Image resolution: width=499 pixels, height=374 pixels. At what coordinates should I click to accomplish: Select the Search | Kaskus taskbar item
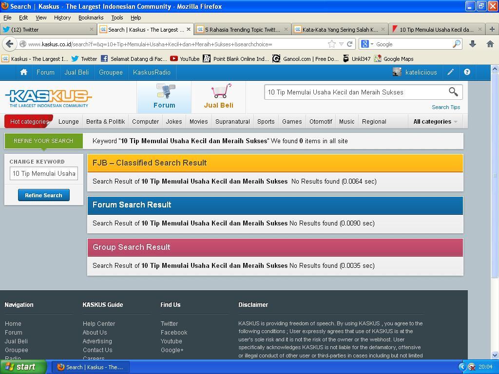point(90,367)
